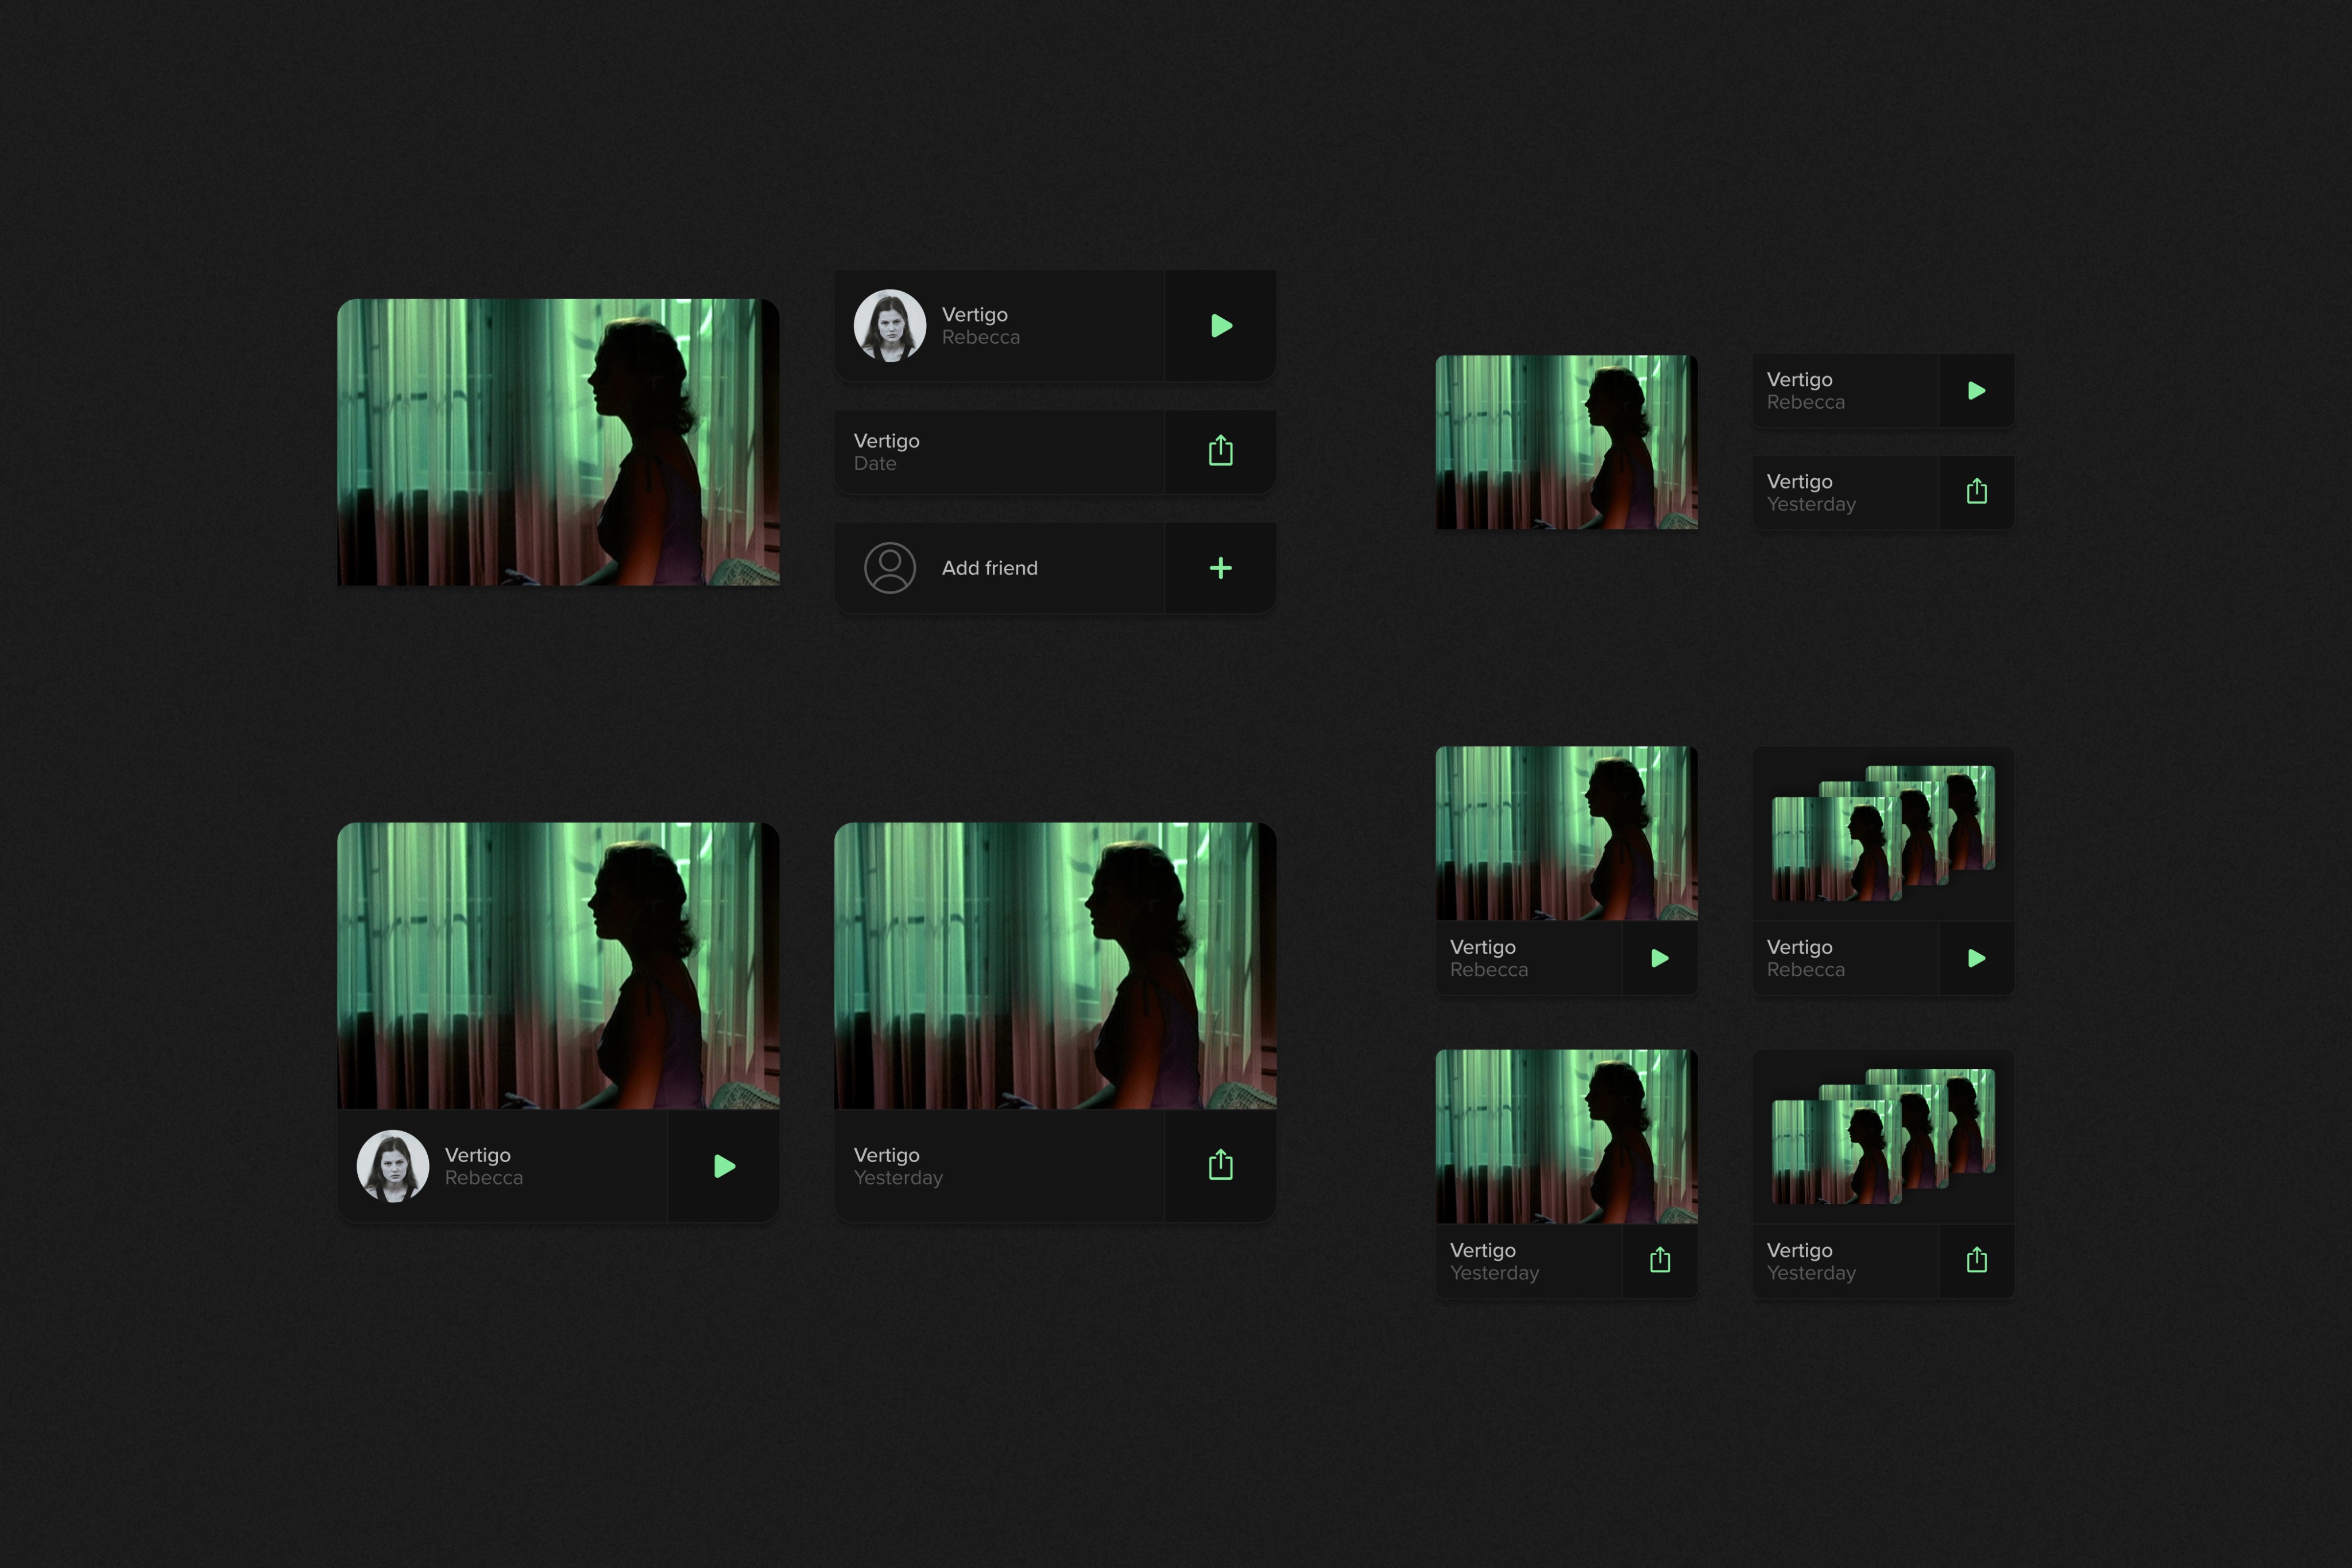Open thumbnail of large Vertigo Yesterday card

[1055, 965]
